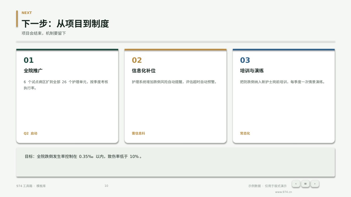
Task: Click the 6 个试点病区 description text
Action: [x=66, y=85]
